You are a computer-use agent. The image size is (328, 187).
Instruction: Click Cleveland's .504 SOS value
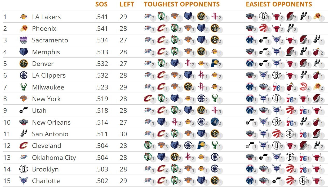coord(101,146)
